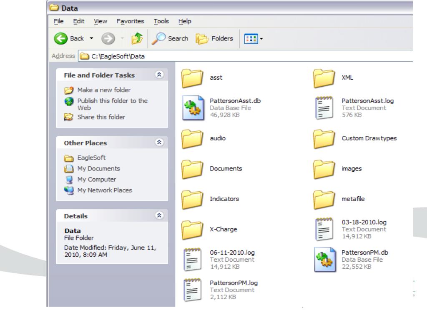Select the metafile folder icon
The image size is (427, 320).
coord(324,200)
